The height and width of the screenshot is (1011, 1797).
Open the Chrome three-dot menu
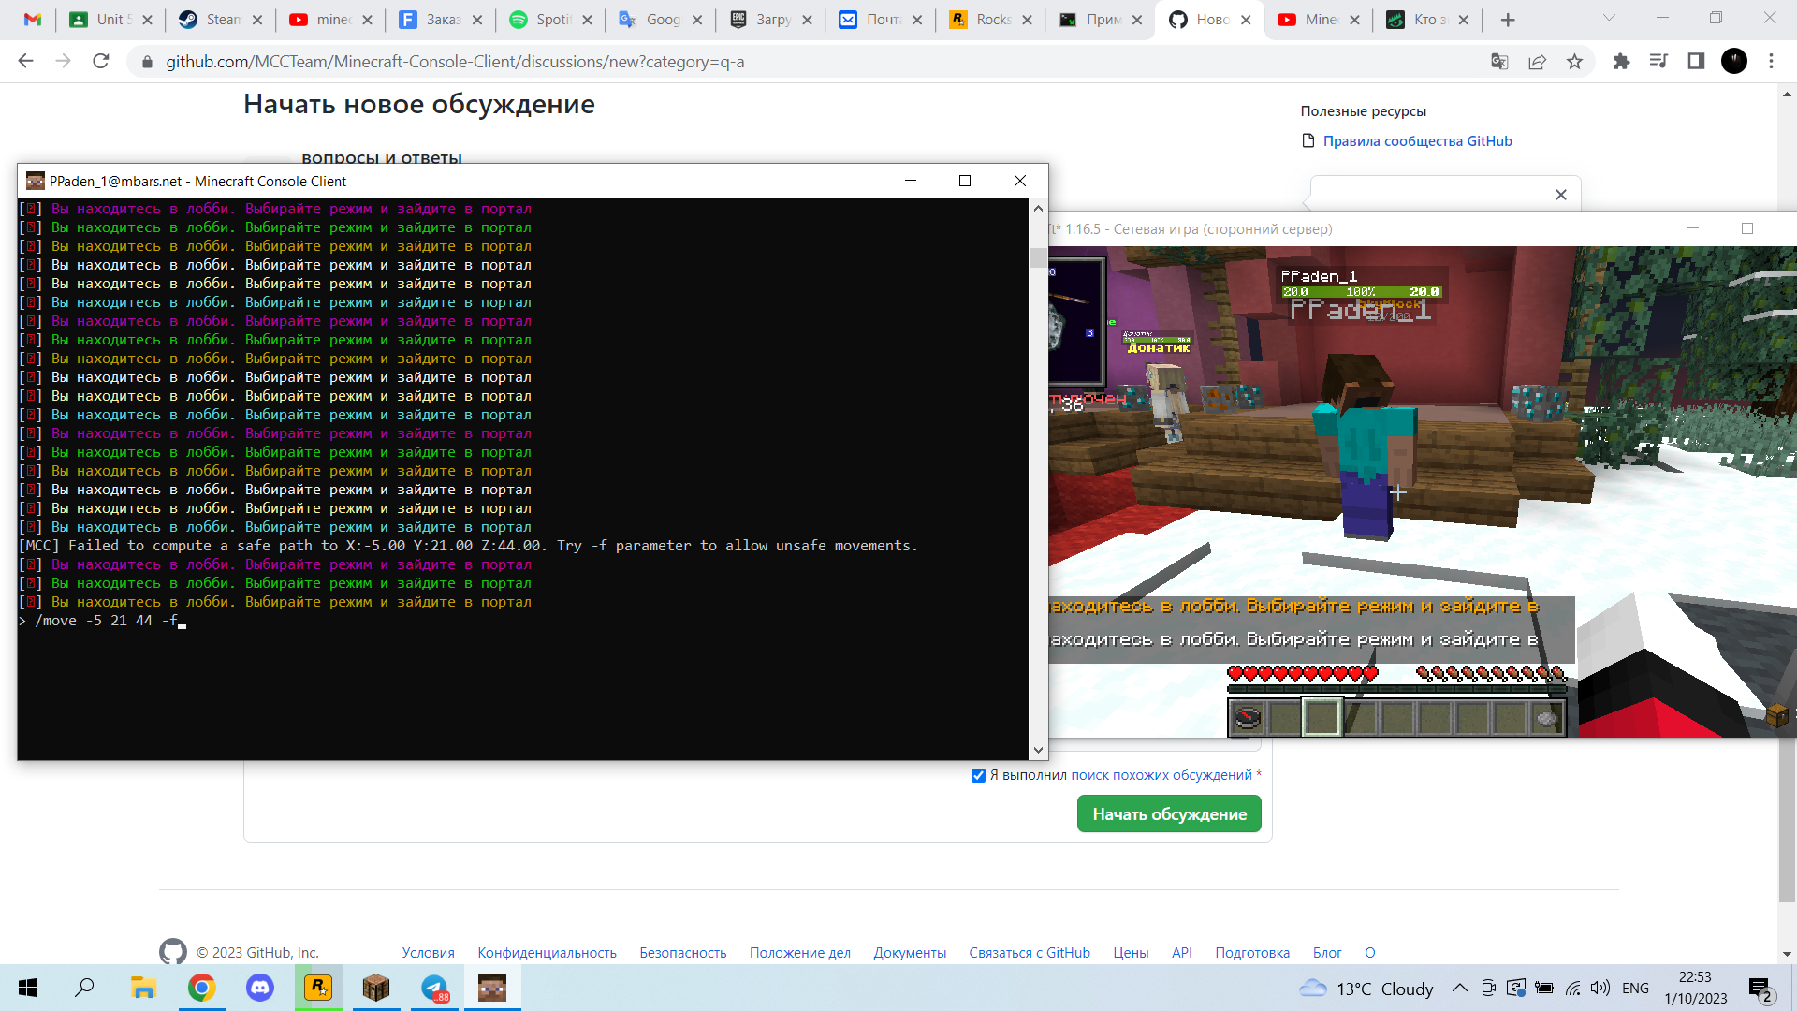click(1771, 62)
